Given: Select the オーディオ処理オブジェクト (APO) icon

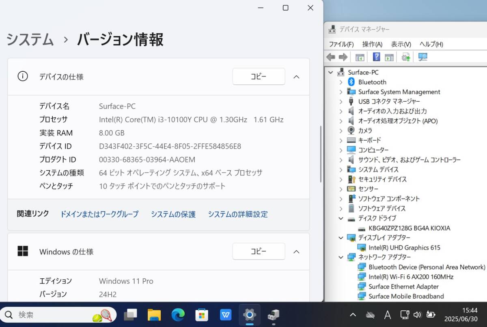Looking at the screenshot, I should coord(351,121).
